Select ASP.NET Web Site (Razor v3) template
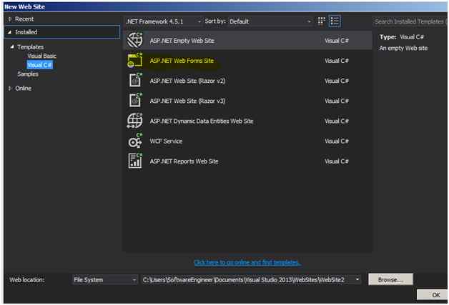Image resolution: width=449 pixels, height=305 pixels. point(248,101)
